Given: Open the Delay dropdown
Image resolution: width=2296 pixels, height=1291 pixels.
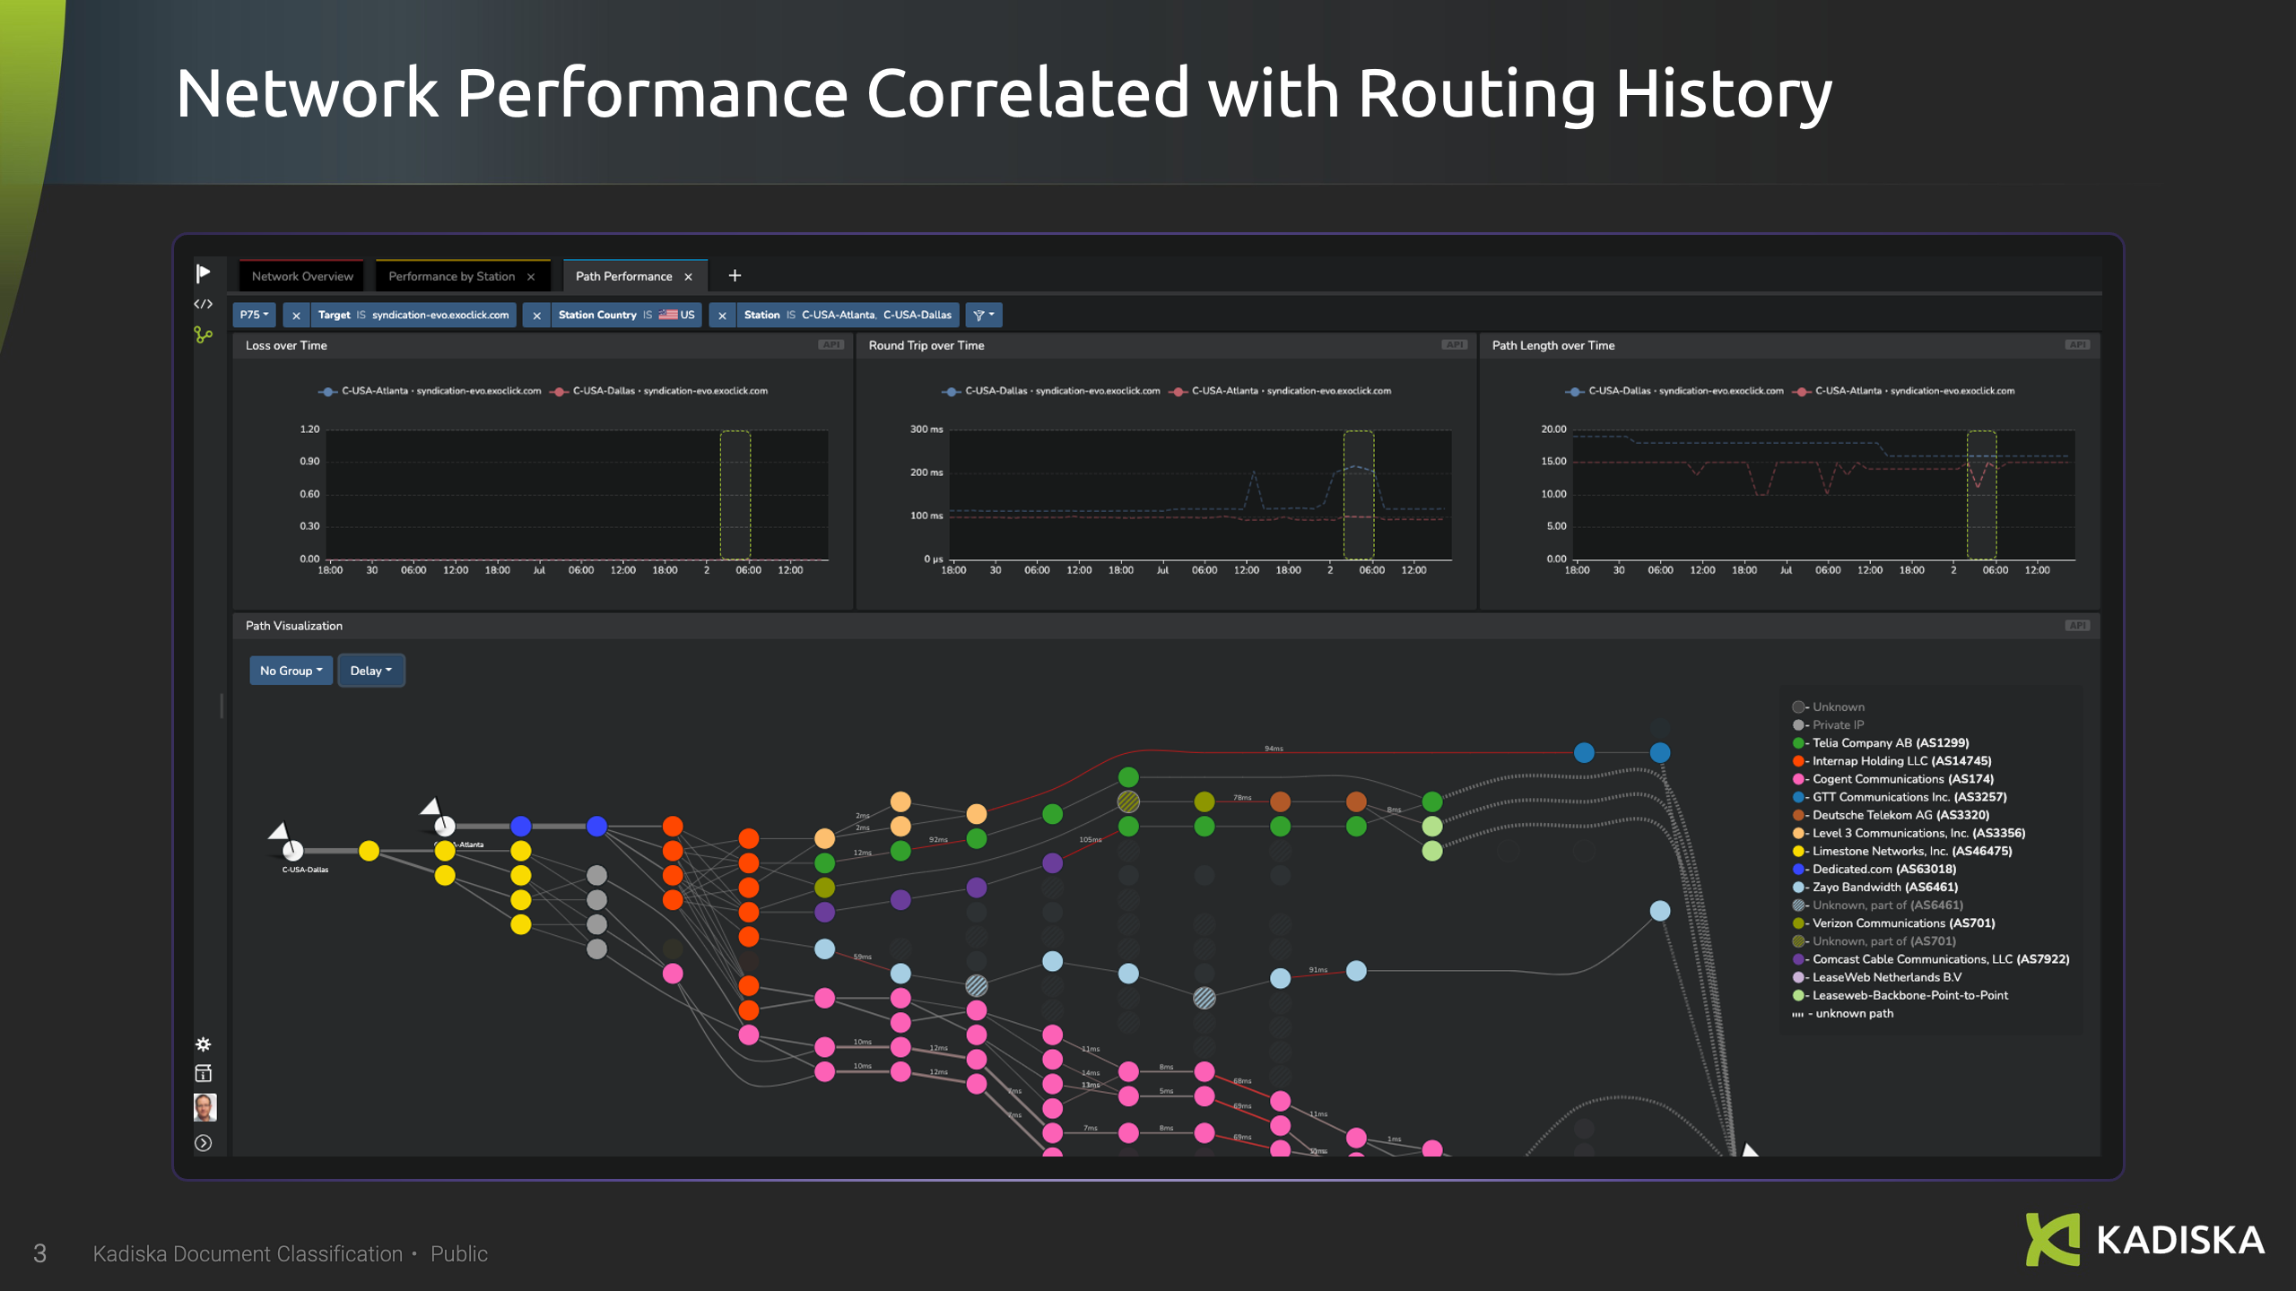Looking at the screenshot, I should pos(370,671).
